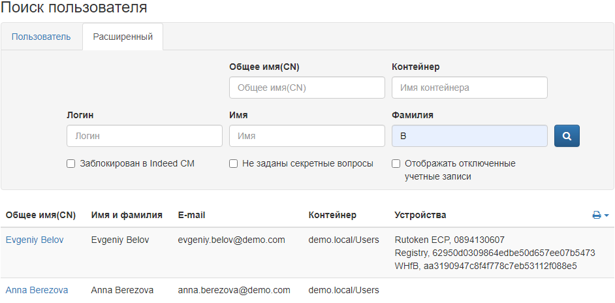Select the 'Расширенный' tab

click(x=123, y=37)
